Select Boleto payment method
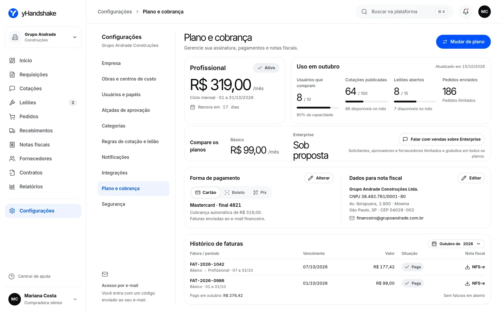The height and width of the screenshot is (313, 502). (x=235, y=193)
